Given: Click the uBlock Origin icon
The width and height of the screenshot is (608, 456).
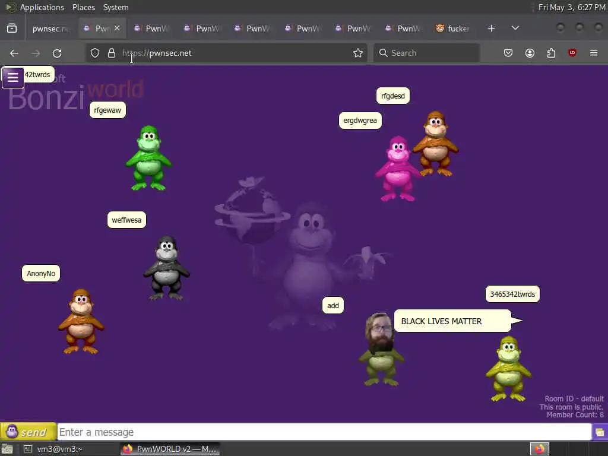Looking at the screenshot, I should (572, 53).
